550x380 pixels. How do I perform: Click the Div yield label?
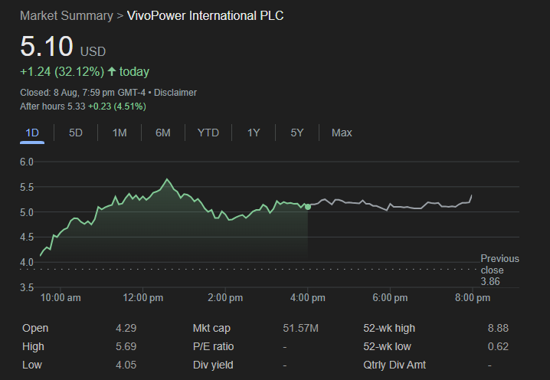click(x=213, y=365)
